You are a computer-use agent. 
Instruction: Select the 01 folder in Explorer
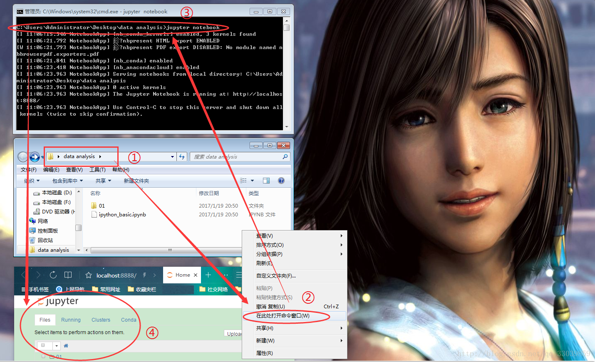pos(102,206)
